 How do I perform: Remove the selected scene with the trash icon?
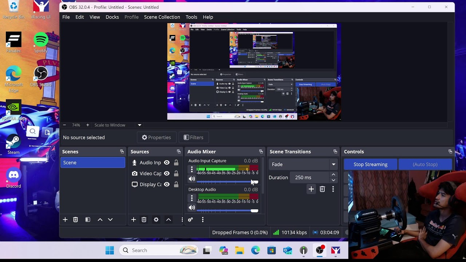pyautogui.click(x=75, y=220)
